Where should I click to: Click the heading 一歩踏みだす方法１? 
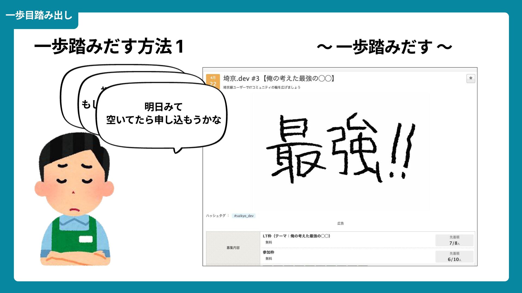[109, 46]
